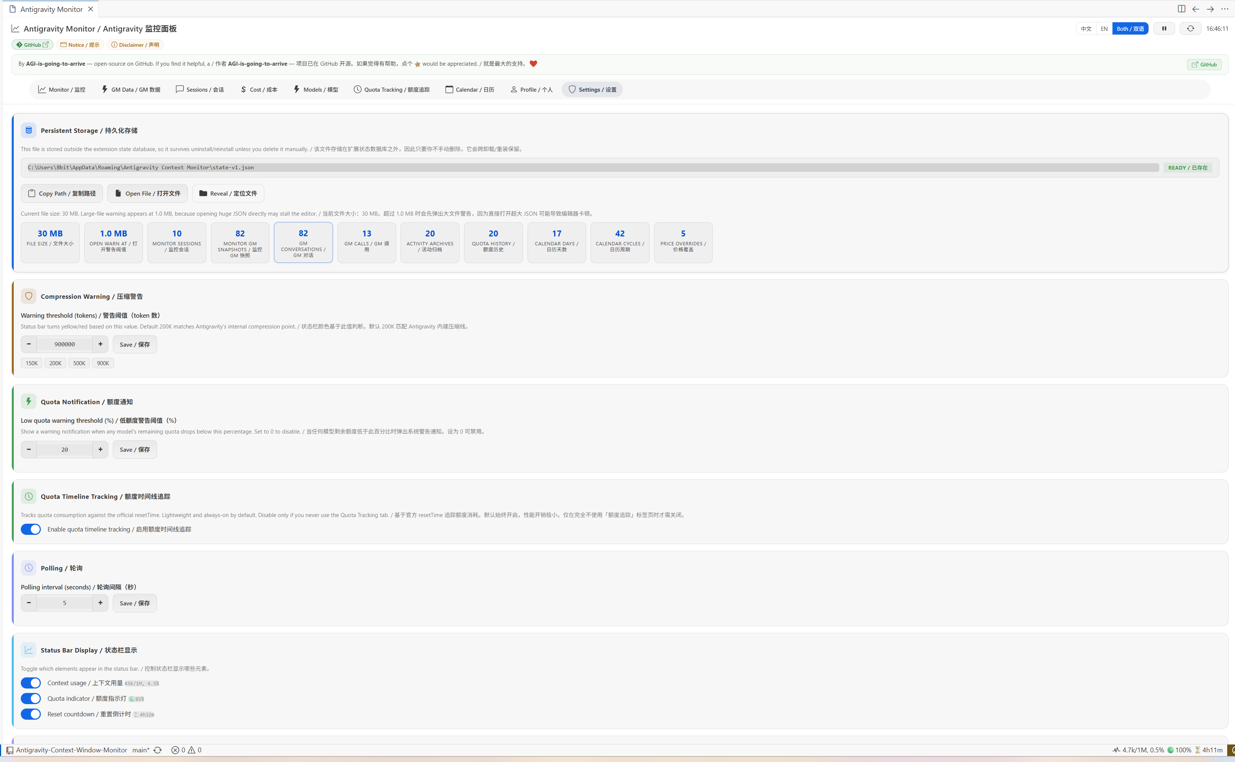Select Both / 双语 language option

point(1130,29)
